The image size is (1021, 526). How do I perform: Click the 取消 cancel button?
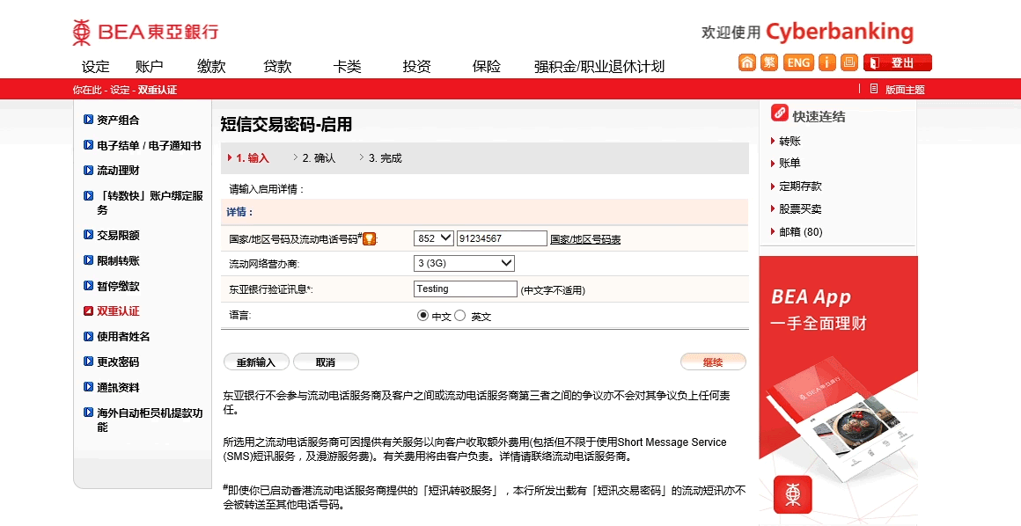coord(326,362)
